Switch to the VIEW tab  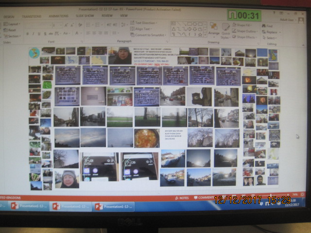[x=123, y=16]
